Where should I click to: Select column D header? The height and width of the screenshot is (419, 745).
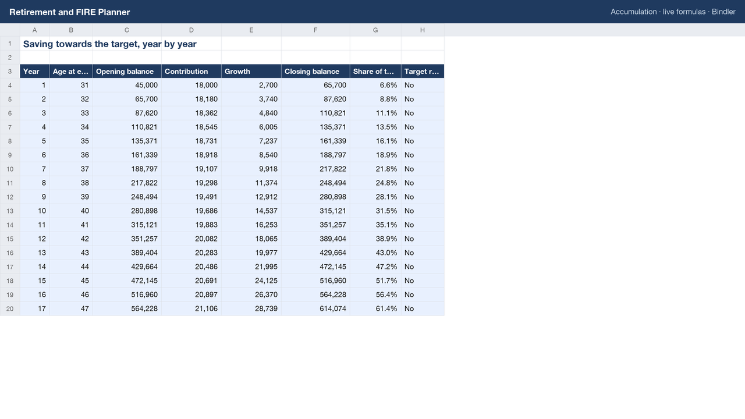pos(191,30)
